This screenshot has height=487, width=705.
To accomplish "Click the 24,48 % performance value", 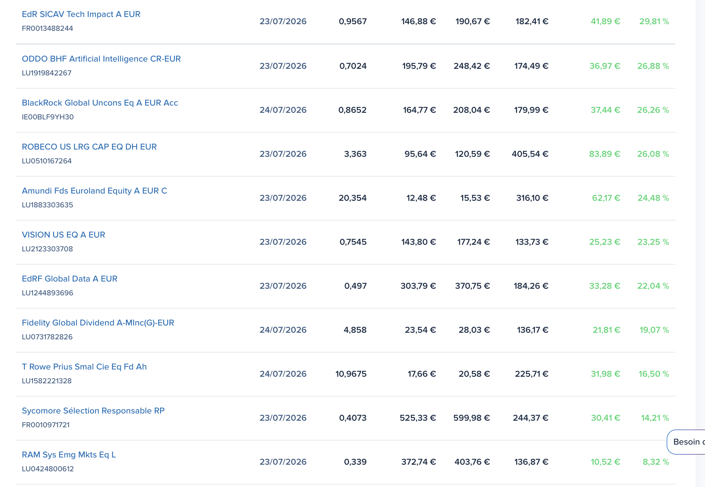I will pos(653,198).
